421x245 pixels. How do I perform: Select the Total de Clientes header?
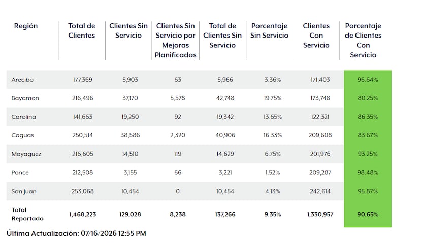point(82,30)
